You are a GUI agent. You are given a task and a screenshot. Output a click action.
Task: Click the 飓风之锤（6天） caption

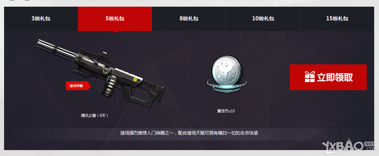point(94,115)
